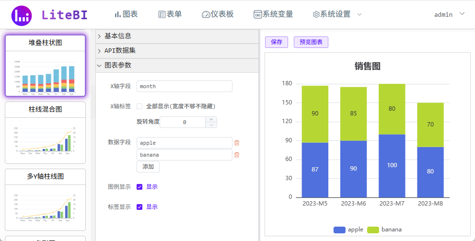This screenshot has height=241, width=475.
Task: Uncheck the 图例显示 checkbox
Action: [139, 187]
